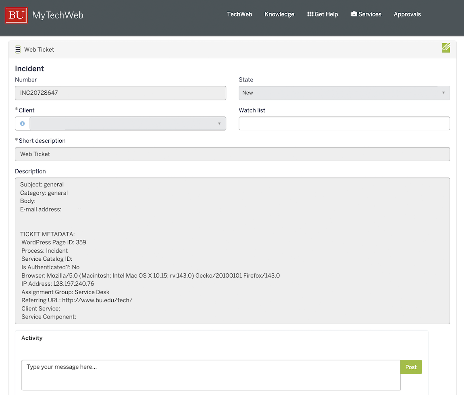Click the MyTechWeb site title
The width and height of the screenshot is (464, 395).
[x=58, y=15]
